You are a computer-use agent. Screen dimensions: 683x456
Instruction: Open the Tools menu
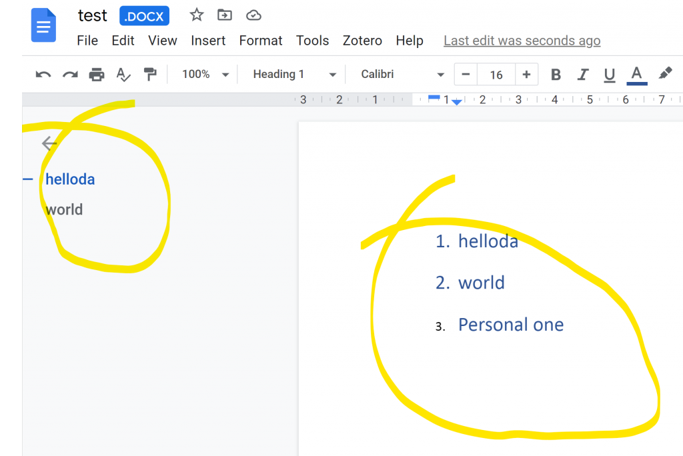(312, 41)
